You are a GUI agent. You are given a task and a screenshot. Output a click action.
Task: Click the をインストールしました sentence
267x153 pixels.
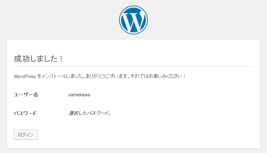point(61,76)
